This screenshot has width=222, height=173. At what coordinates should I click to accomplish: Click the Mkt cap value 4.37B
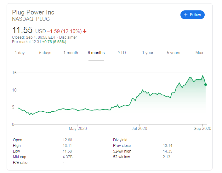[x=68, y=157]
